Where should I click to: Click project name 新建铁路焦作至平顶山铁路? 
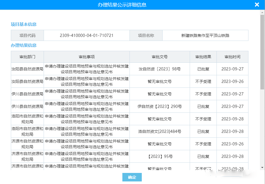205,35
